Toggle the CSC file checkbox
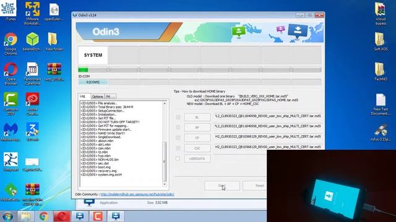 click(178, 148)
